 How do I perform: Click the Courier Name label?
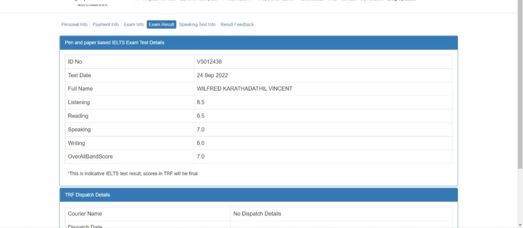(85, 214)
